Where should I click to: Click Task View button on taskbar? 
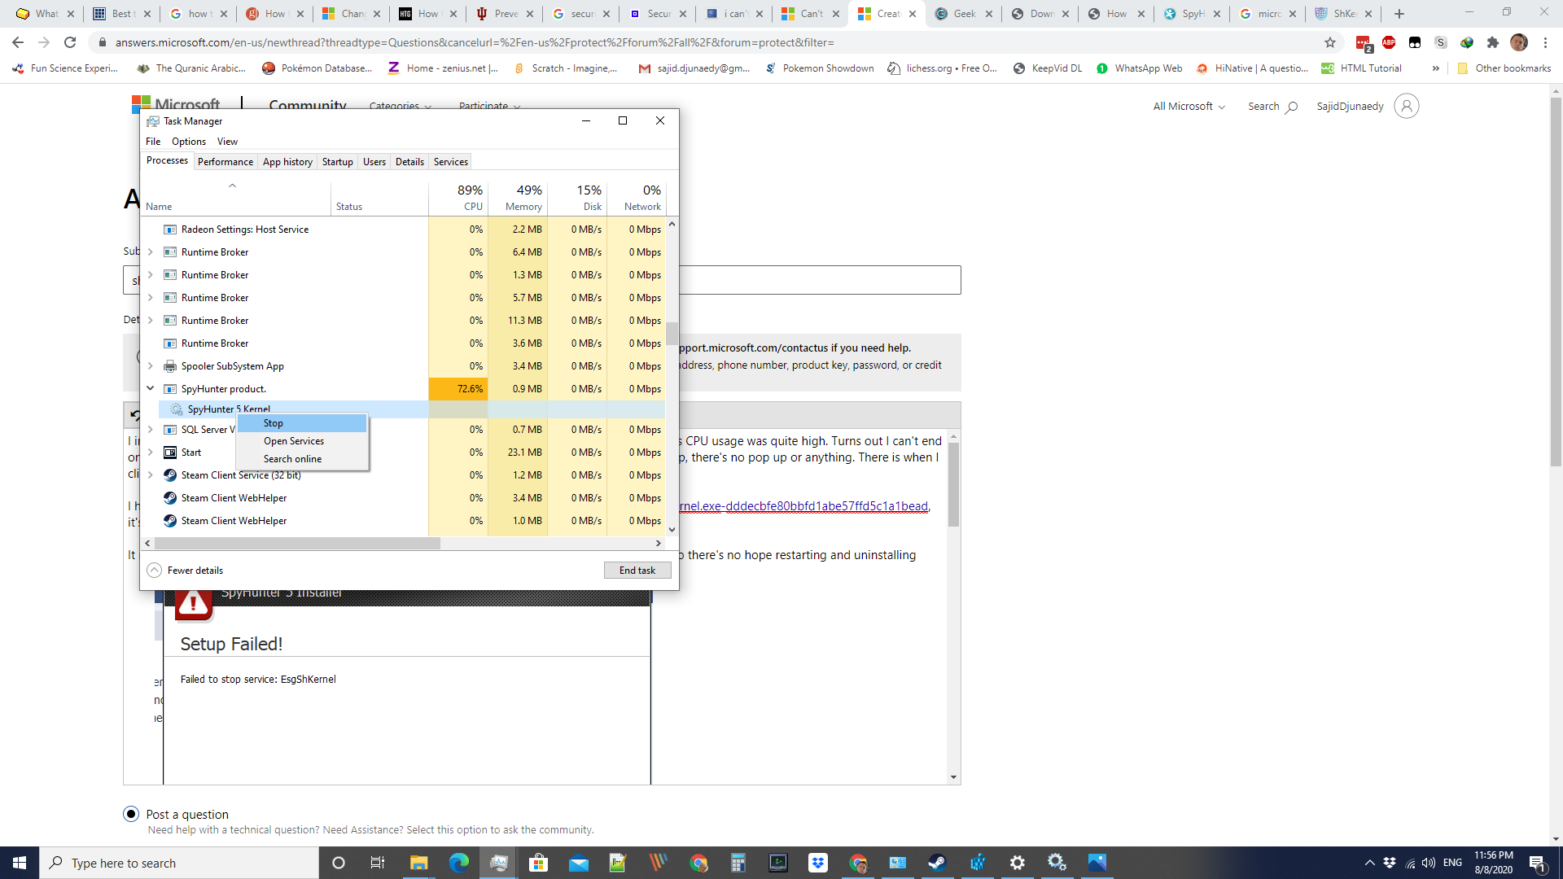click(x=377, y=863)
